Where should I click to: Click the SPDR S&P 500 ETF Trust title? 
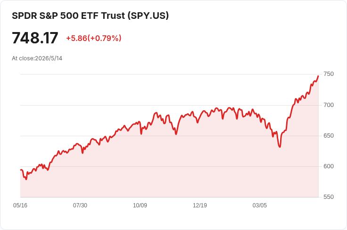point(91,16)
